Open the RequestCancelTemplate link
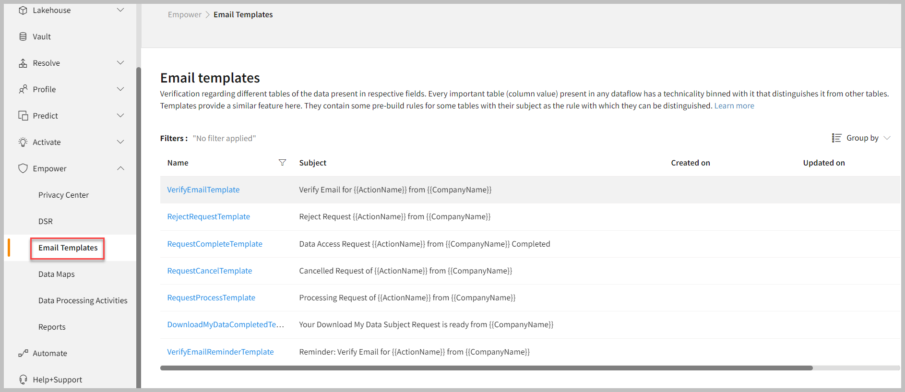 click(210, 271)
